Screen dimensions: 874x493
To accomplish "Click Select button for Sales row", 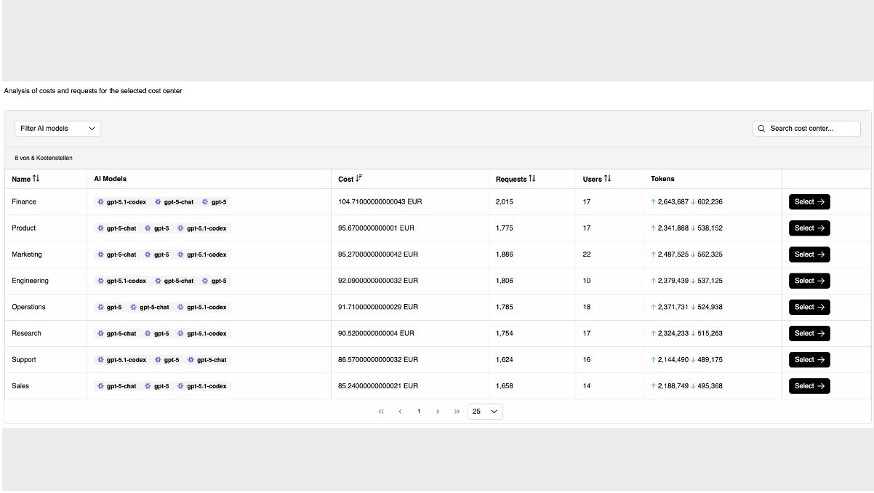I will tap(809, 386).
